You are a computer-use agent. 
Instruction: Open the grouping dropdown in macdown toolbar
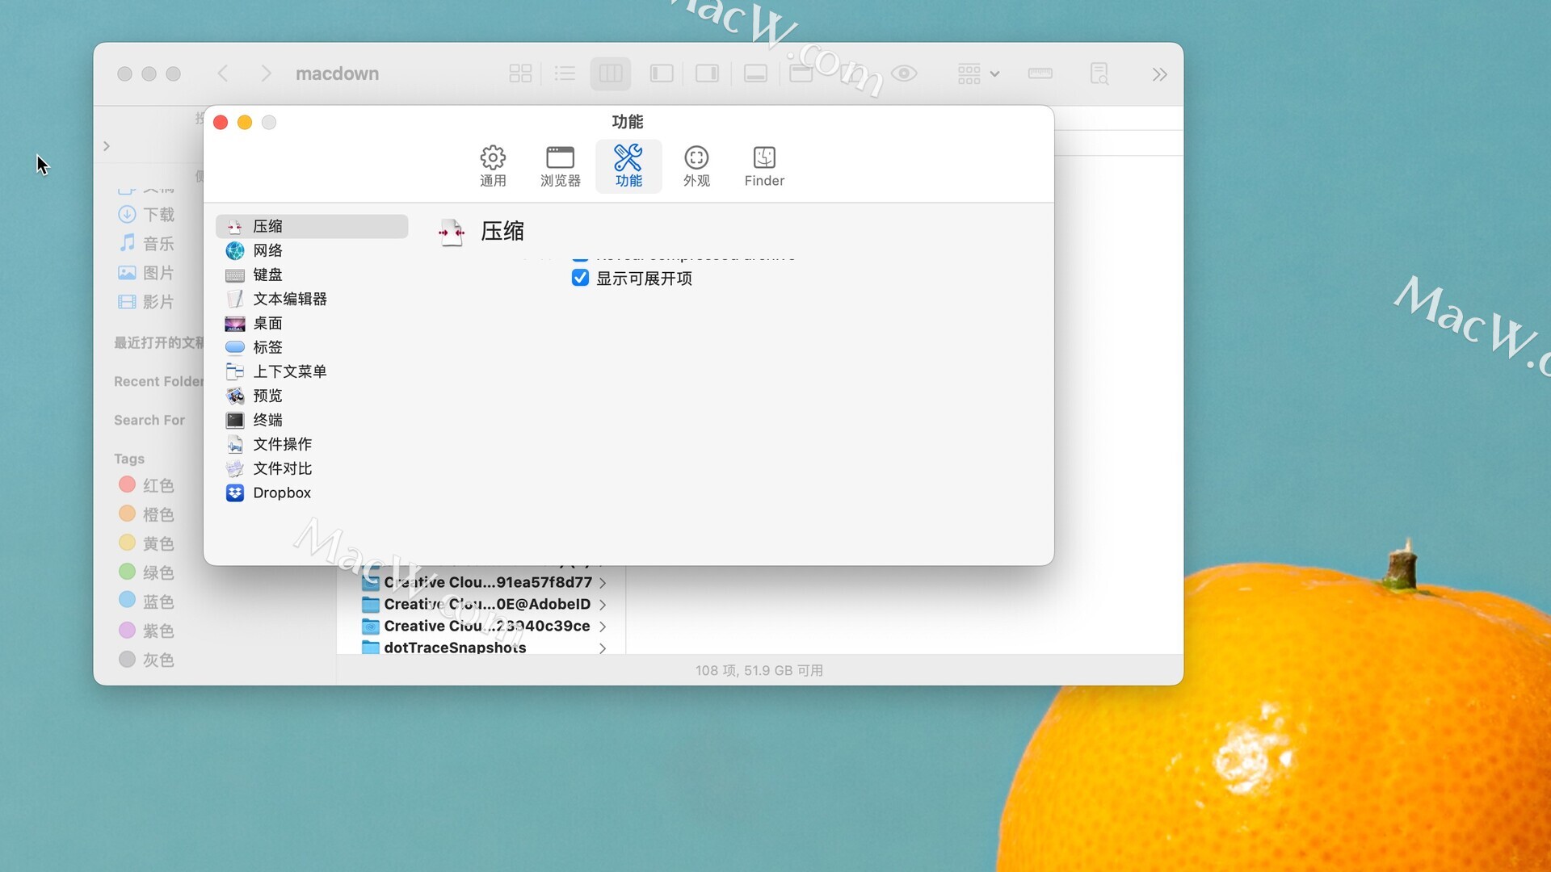coord(978,73)
